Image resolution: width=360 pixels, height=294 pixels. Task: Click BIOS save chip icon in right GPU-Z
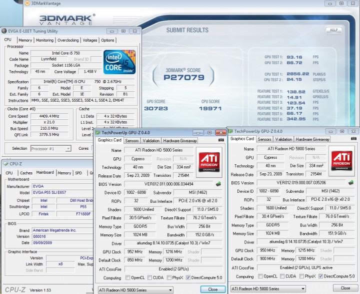[x=351, y=183]
